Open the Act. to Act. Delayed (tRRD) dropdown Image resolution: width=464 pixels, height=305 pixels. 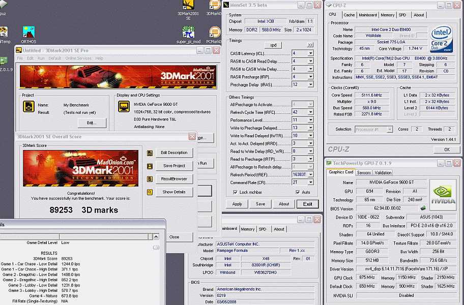(310, 143)
